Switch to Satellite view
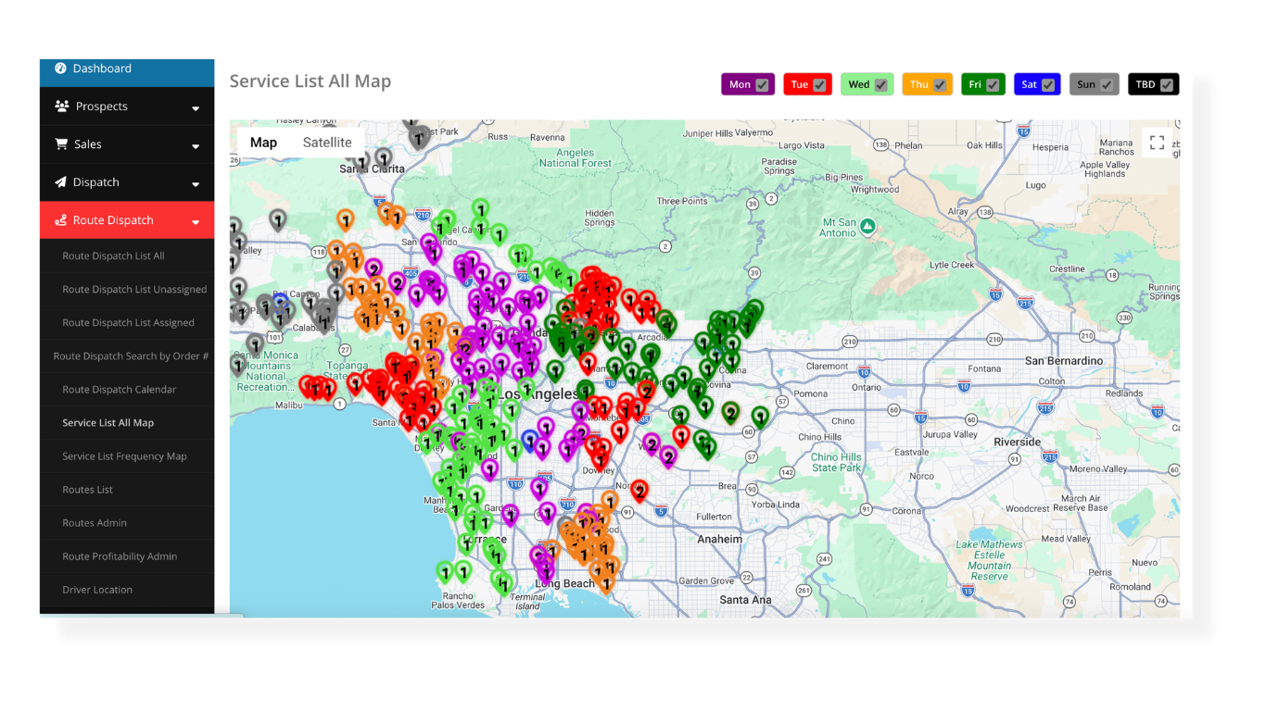The width and height of the screenshot is (1266, 711). [x=327, y=142]
